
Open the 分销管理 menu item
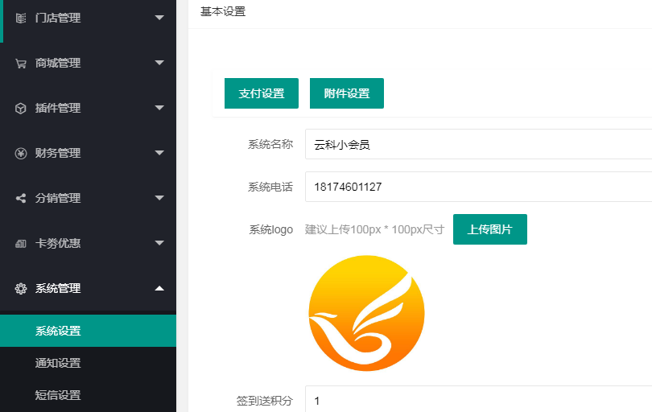89,198
